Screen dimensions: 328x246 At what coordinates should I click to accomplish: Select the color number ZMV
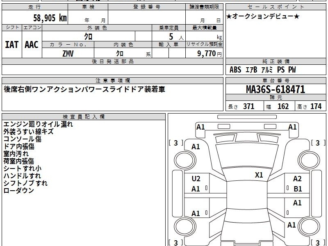(x=68, y=54)
